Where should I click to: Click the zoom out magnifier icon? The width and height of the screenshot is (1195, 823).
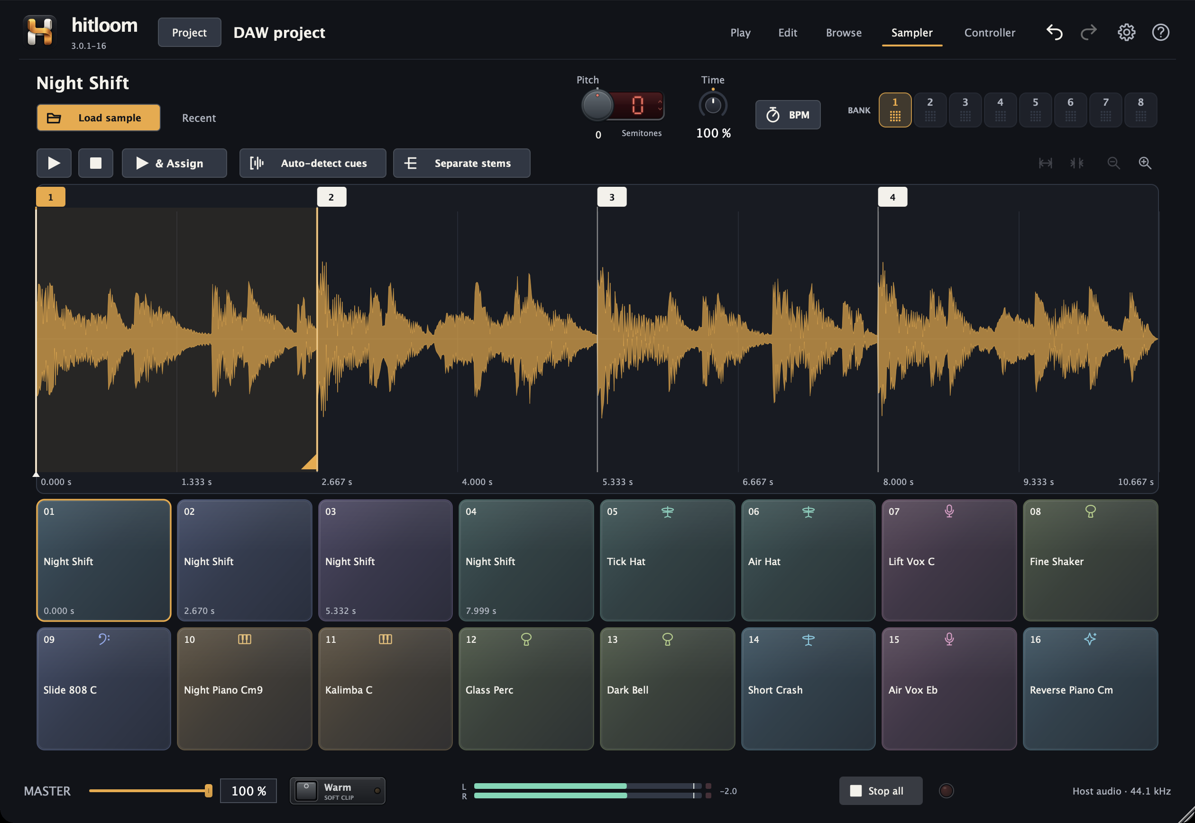(1113, 163)
